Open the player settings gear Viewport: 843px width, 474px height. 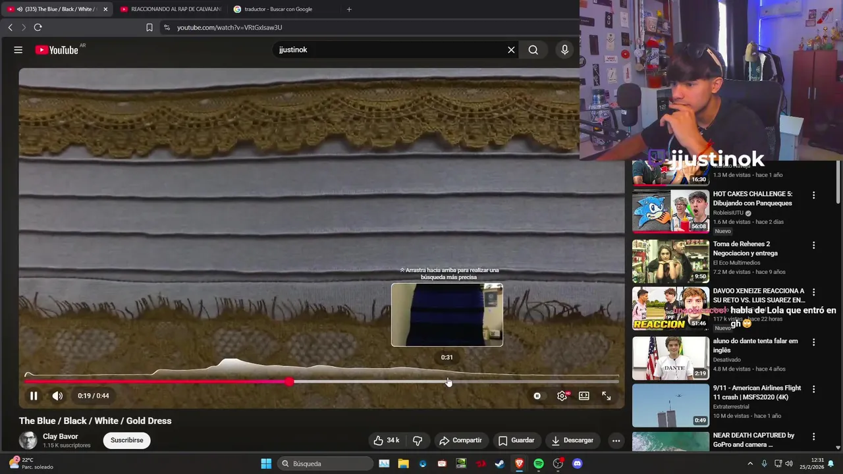coord(562,396)
